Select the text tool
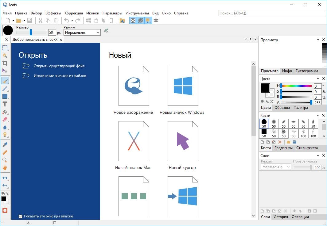The image size is (327, 226). pos(5,104)
